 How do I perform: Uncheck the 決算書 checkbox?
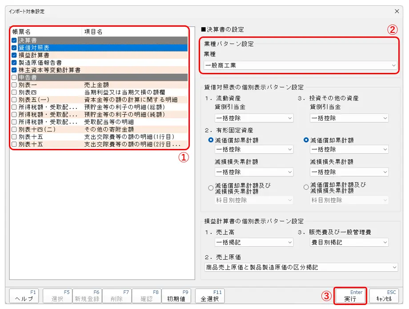point(14,40)
